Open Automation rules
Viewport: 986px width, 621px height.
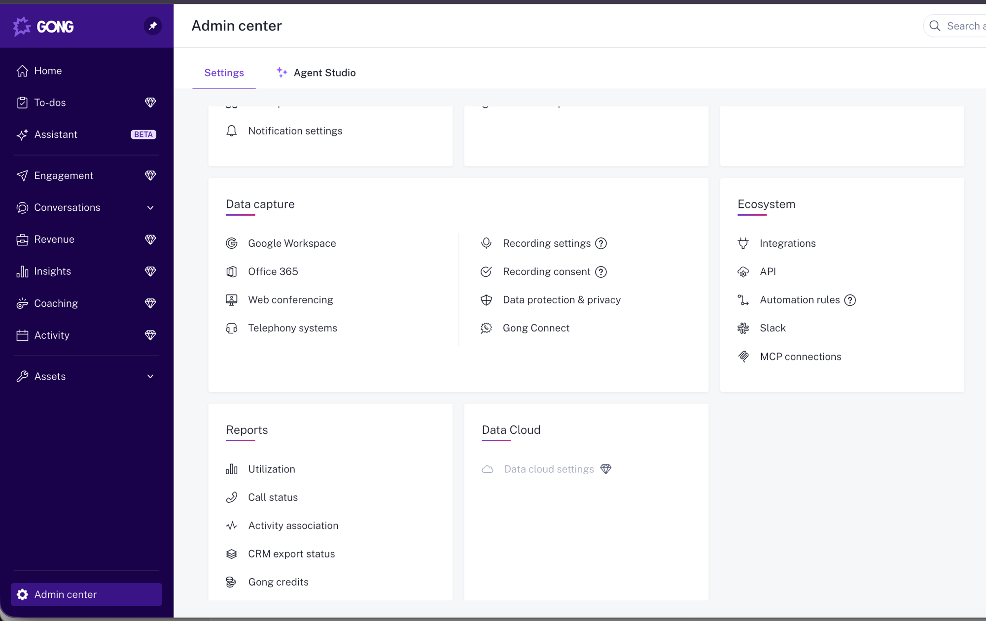click(800, 300)
